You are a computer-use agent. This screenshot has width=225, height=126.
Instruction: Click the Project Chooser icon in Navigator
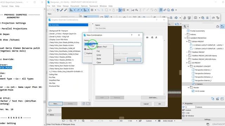click(185, 27)
